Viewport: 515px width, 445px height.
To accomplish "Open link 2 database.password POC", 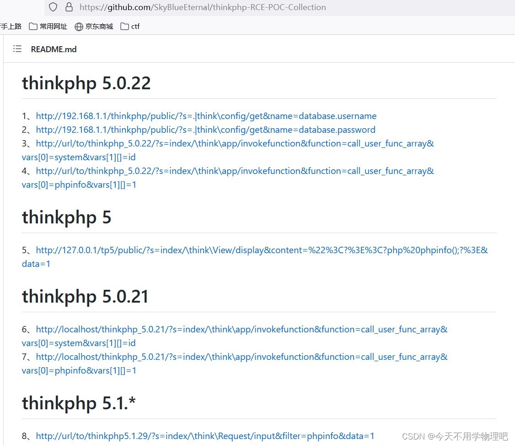I will coord(206,130).
